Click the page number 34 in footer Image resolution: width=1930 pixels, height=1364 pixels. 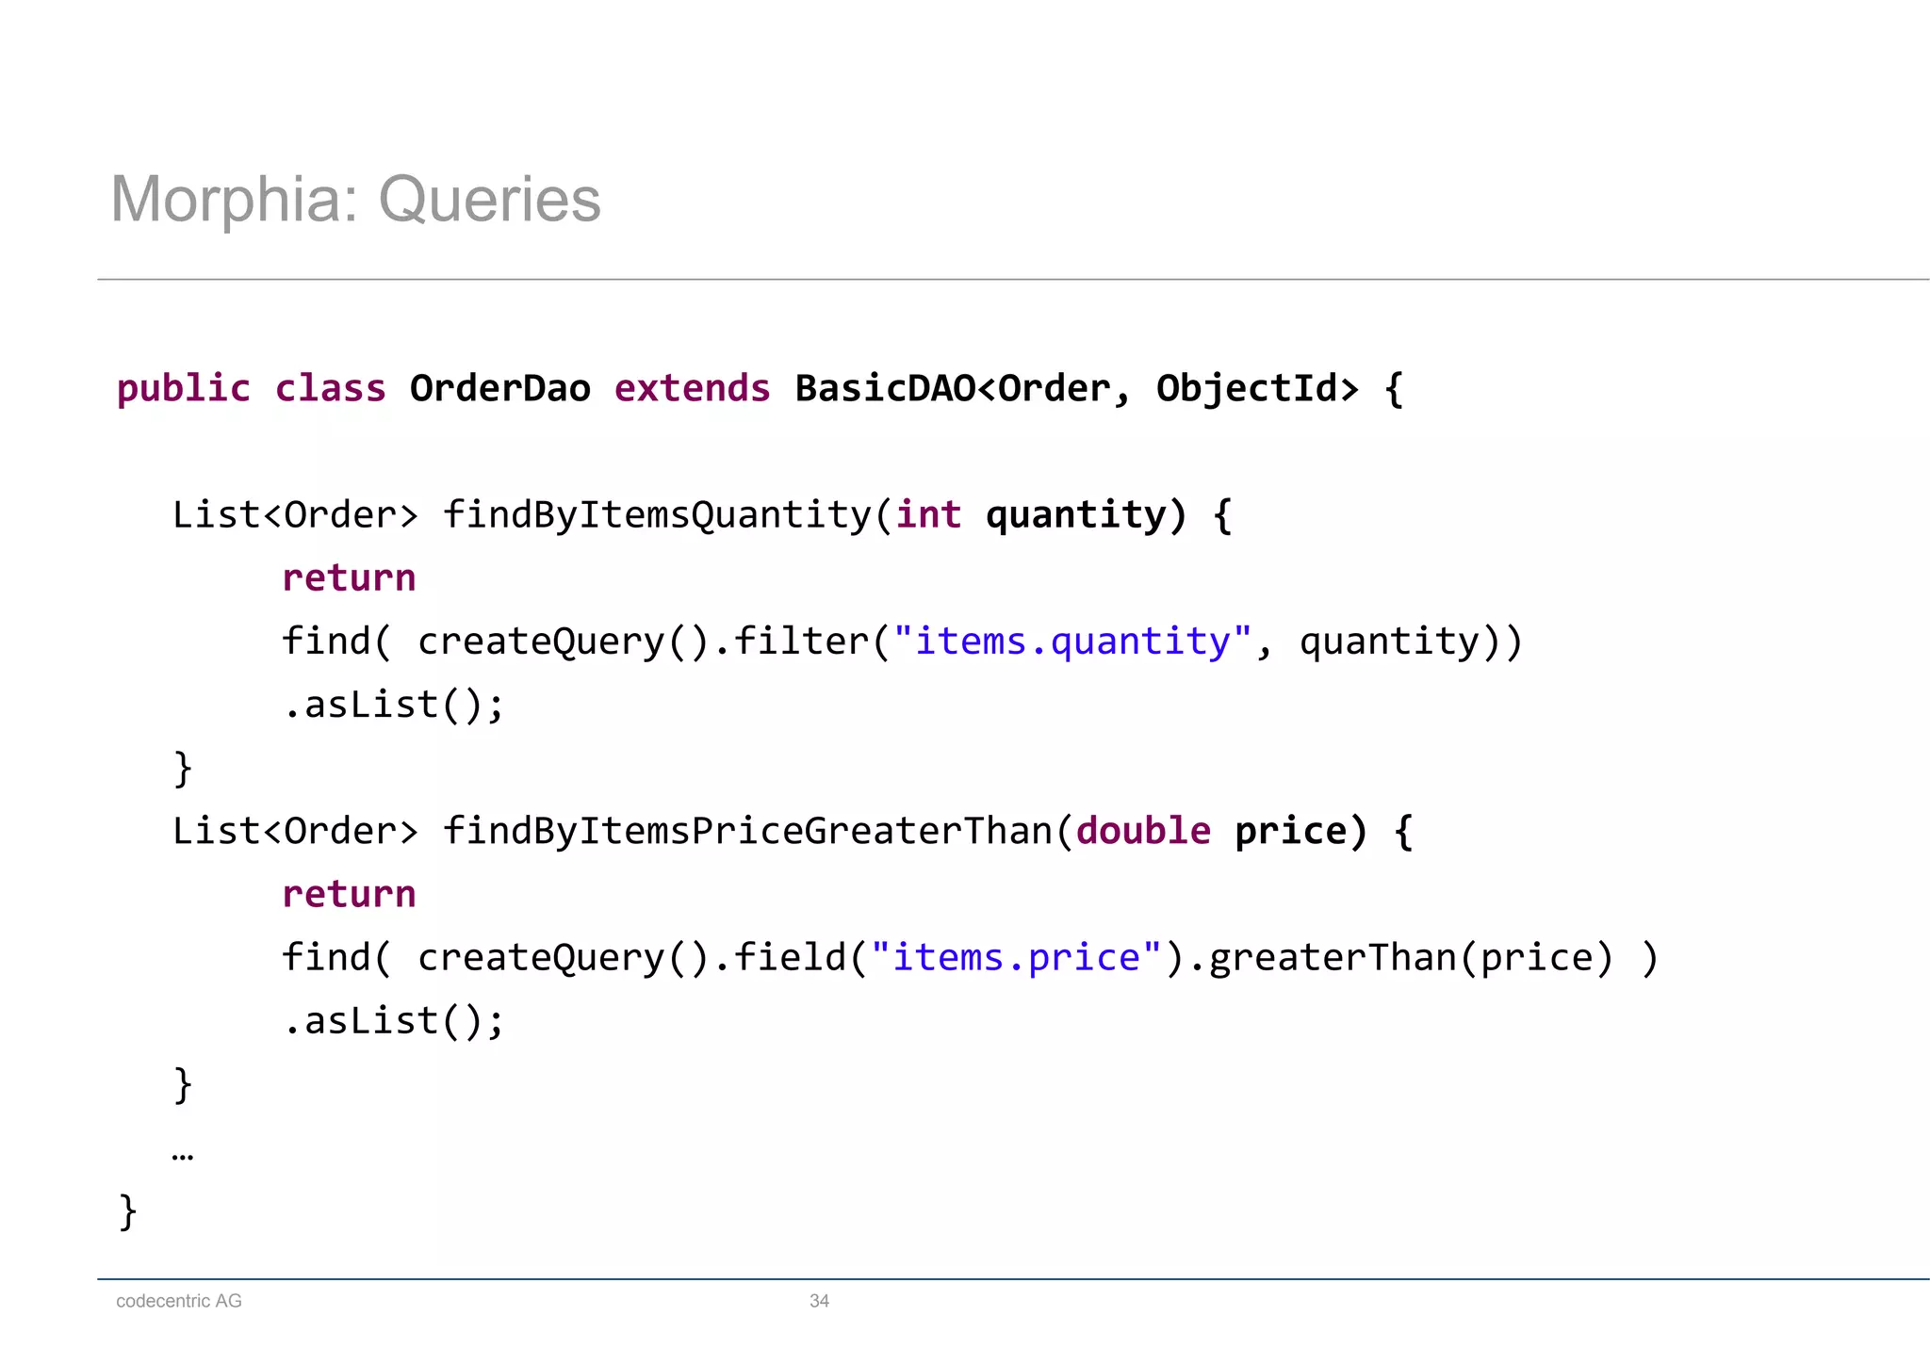tap(819, 1301)
